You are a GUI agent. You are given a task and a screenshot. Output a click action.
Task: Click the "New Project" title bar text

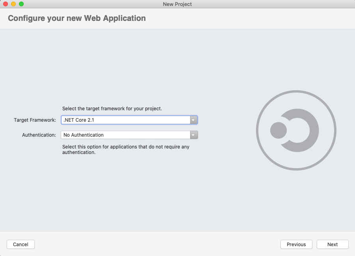pyautogui.click(x=177, y=4)
